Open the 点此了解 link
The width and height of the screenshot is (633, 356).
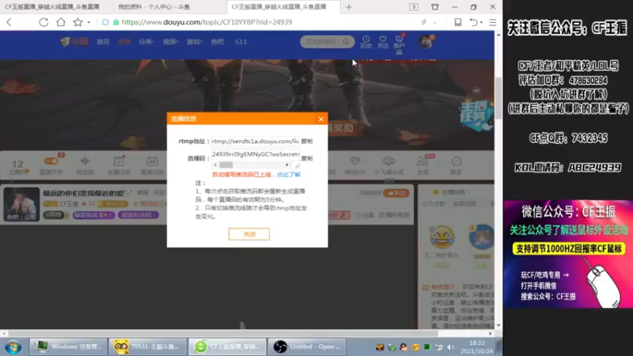[x=289, y=174]
